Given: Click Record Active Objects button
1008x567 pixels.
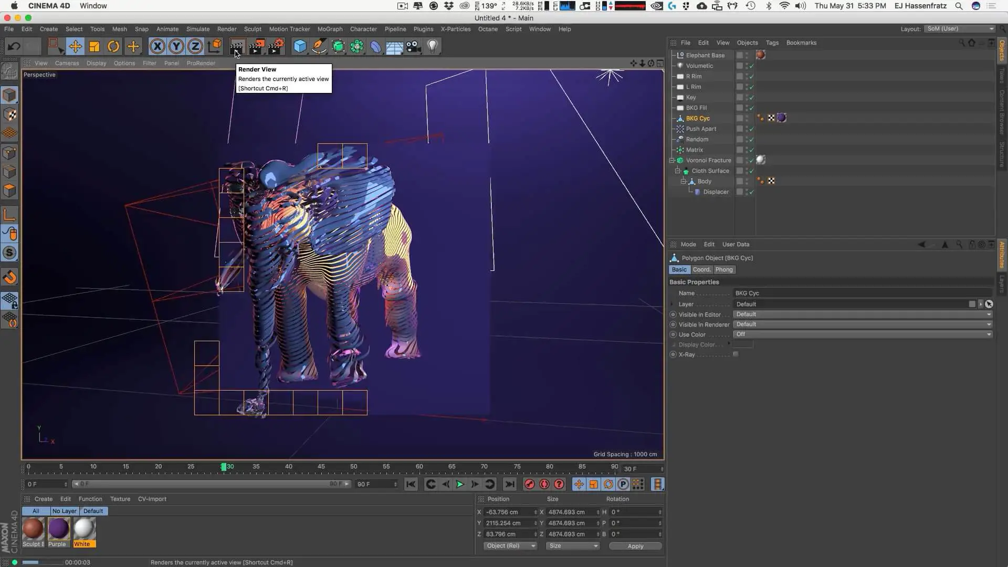Looking at the screenshot, I should coord(529,484).
